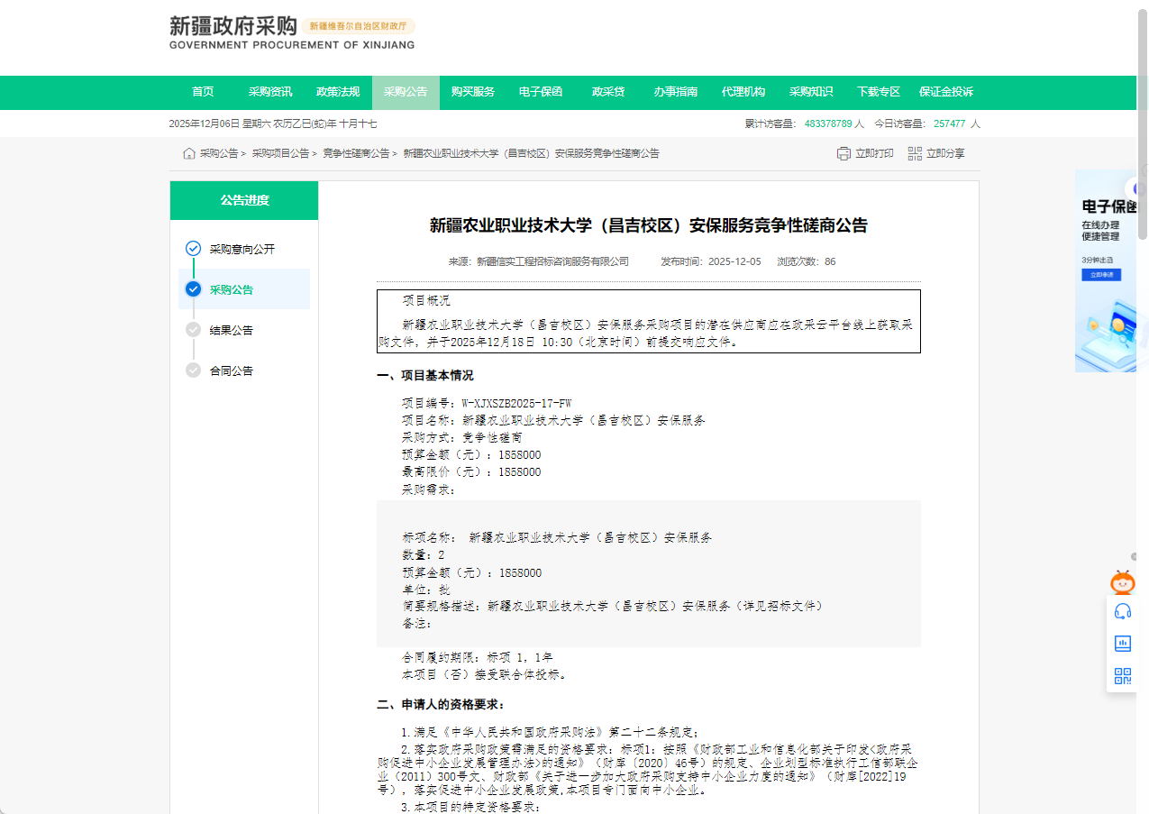The width and height of the screenshot is (1149, 814).
Task: Select the 合同公告 progress step
Action: [x=232, y=370]
